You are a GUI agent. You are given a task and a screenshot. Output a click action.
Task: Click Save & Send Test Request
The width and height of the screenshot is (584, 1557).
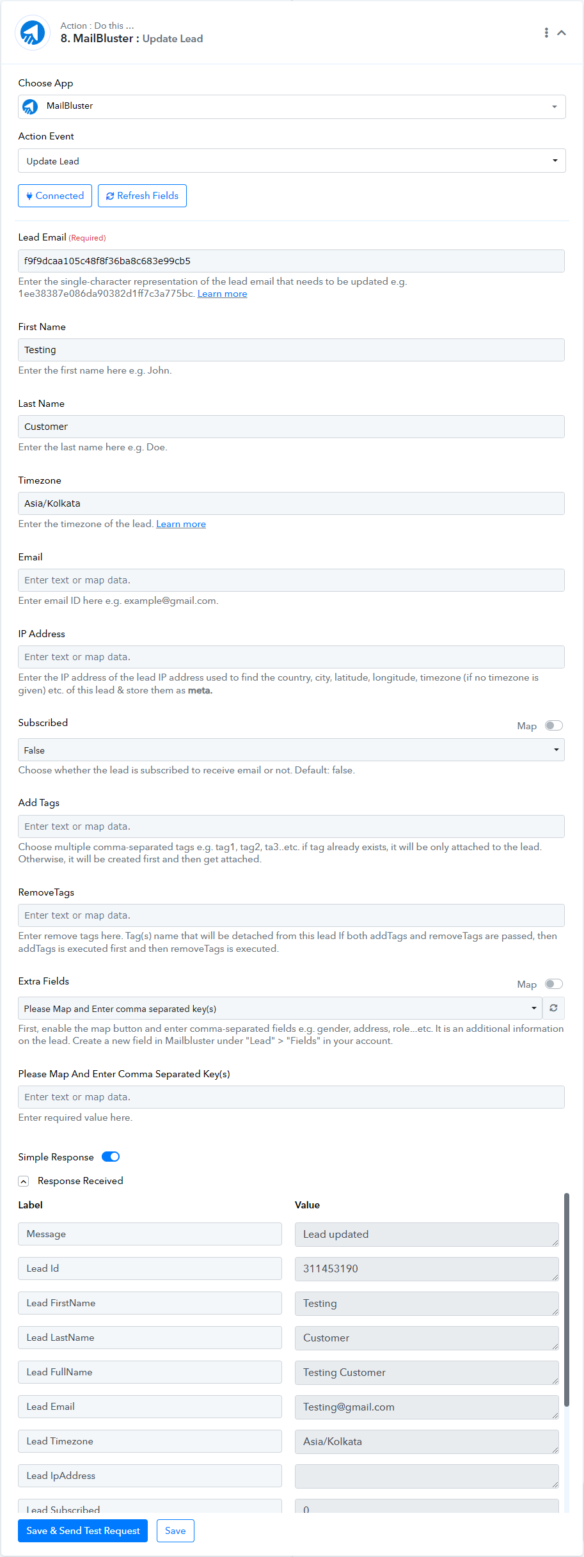83,1531
